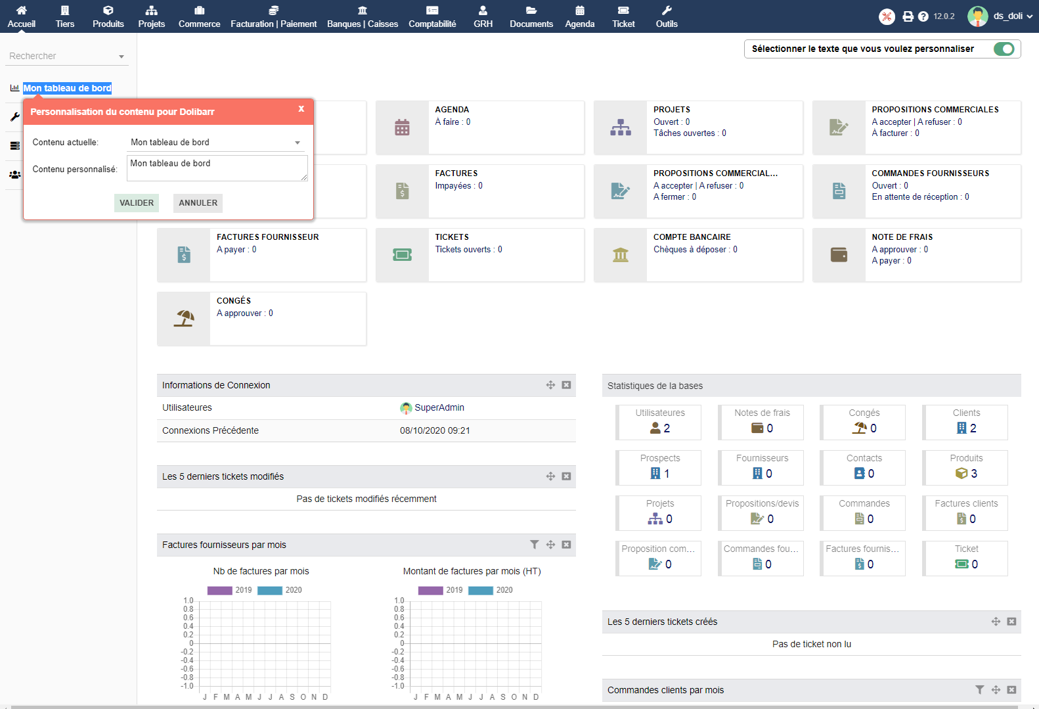The width and height of the screenshot is (1039, 709).
Task: Click the Contenu personnalisé text field
Action: [x=217, y=168]
